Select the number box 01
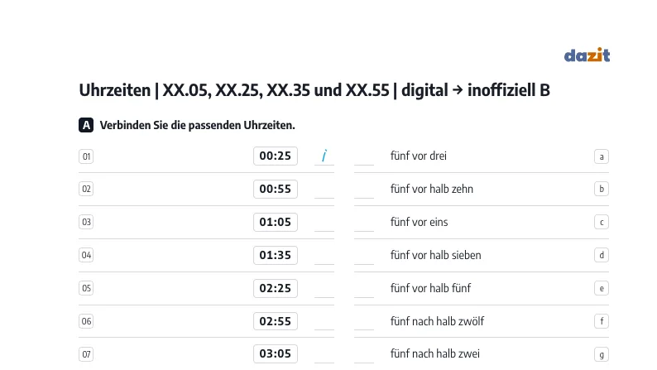The image size is (657, 370). click(86, 156)
